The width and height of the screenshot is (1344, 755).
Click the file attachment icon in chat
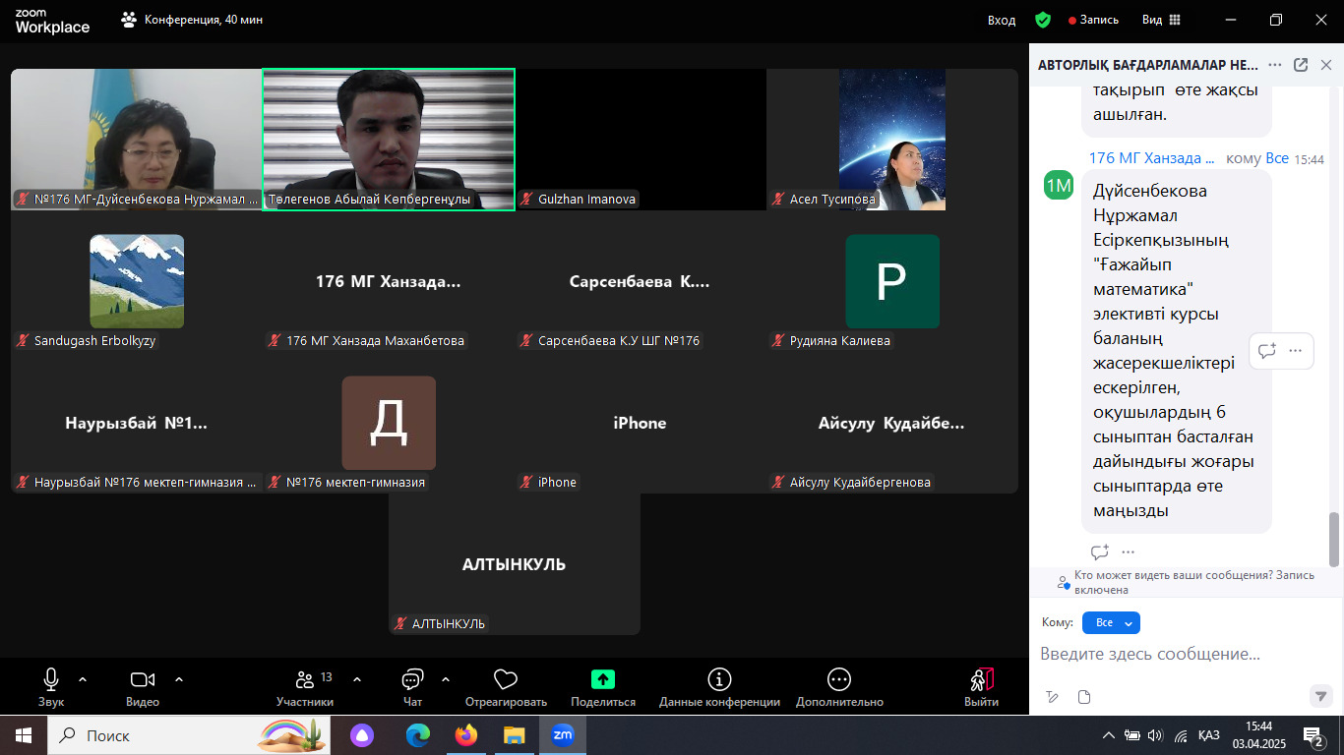coord(1084,697)
